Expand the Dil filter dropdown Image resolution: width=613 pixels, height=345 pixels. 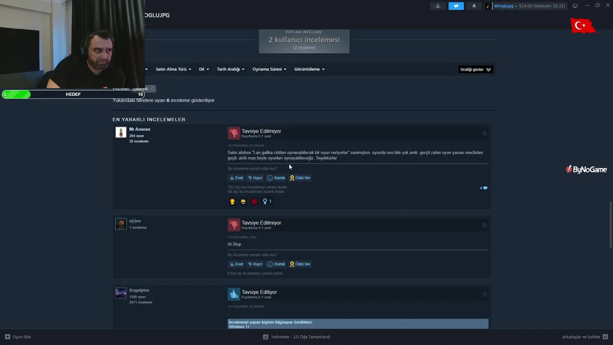pyautogui.click(x=204, y=69)
